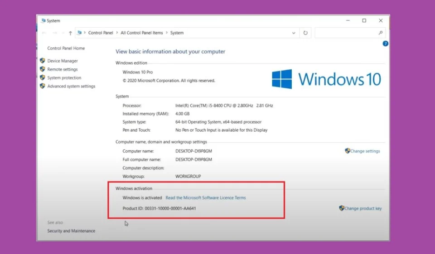Click the 4.00 GB installed memory value

(183, 114)
